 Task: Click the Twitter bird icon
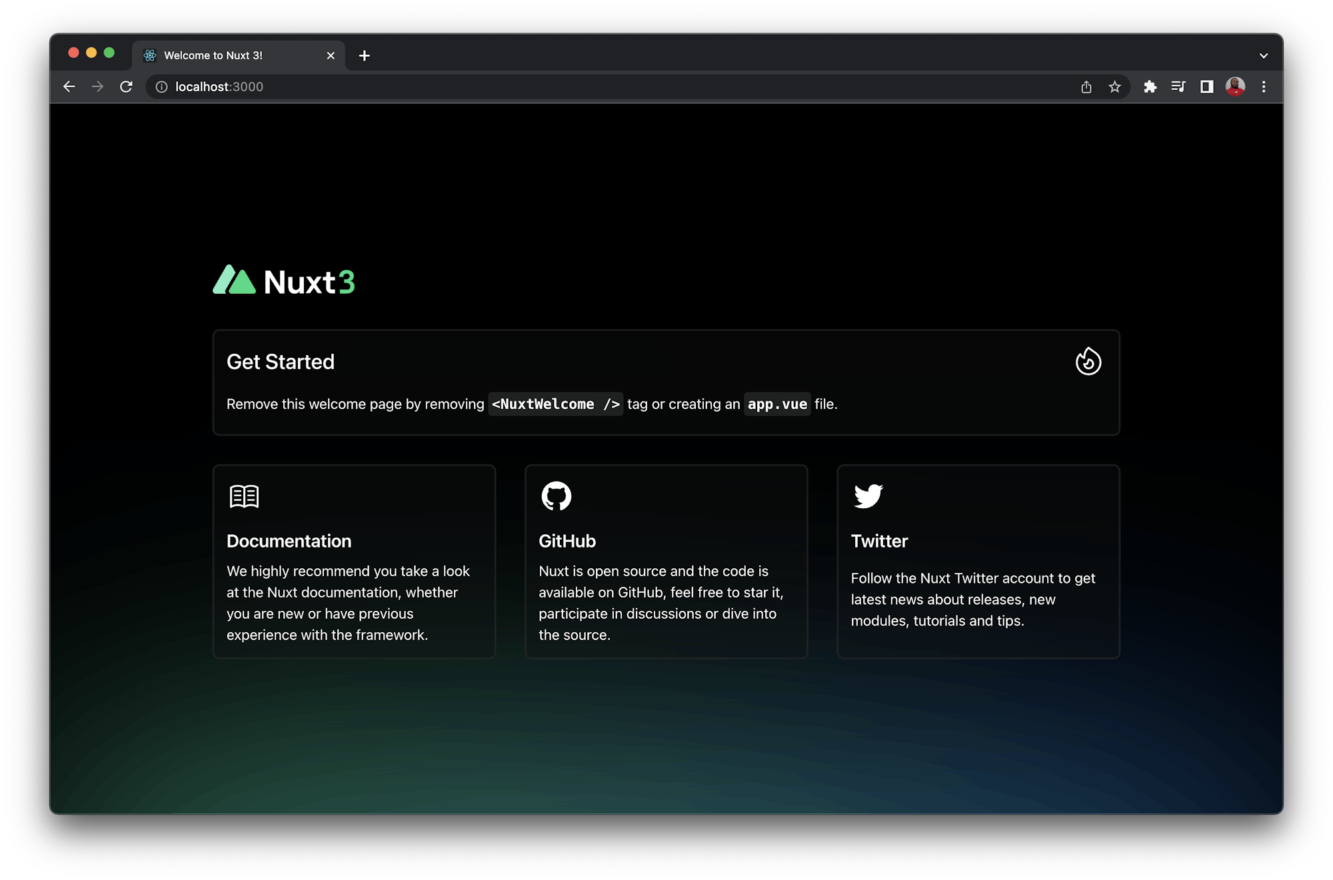tap(868, 496)
